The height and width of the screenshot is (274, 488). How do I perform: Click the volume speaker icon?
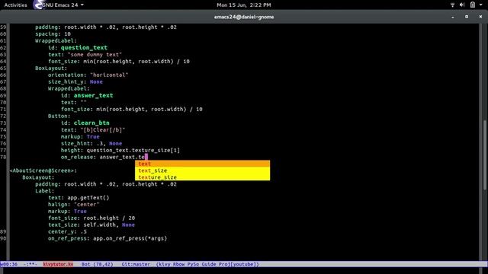point(462,5)
